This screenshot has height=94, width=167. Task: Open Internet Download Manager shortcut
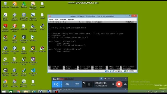coord(24,72)
